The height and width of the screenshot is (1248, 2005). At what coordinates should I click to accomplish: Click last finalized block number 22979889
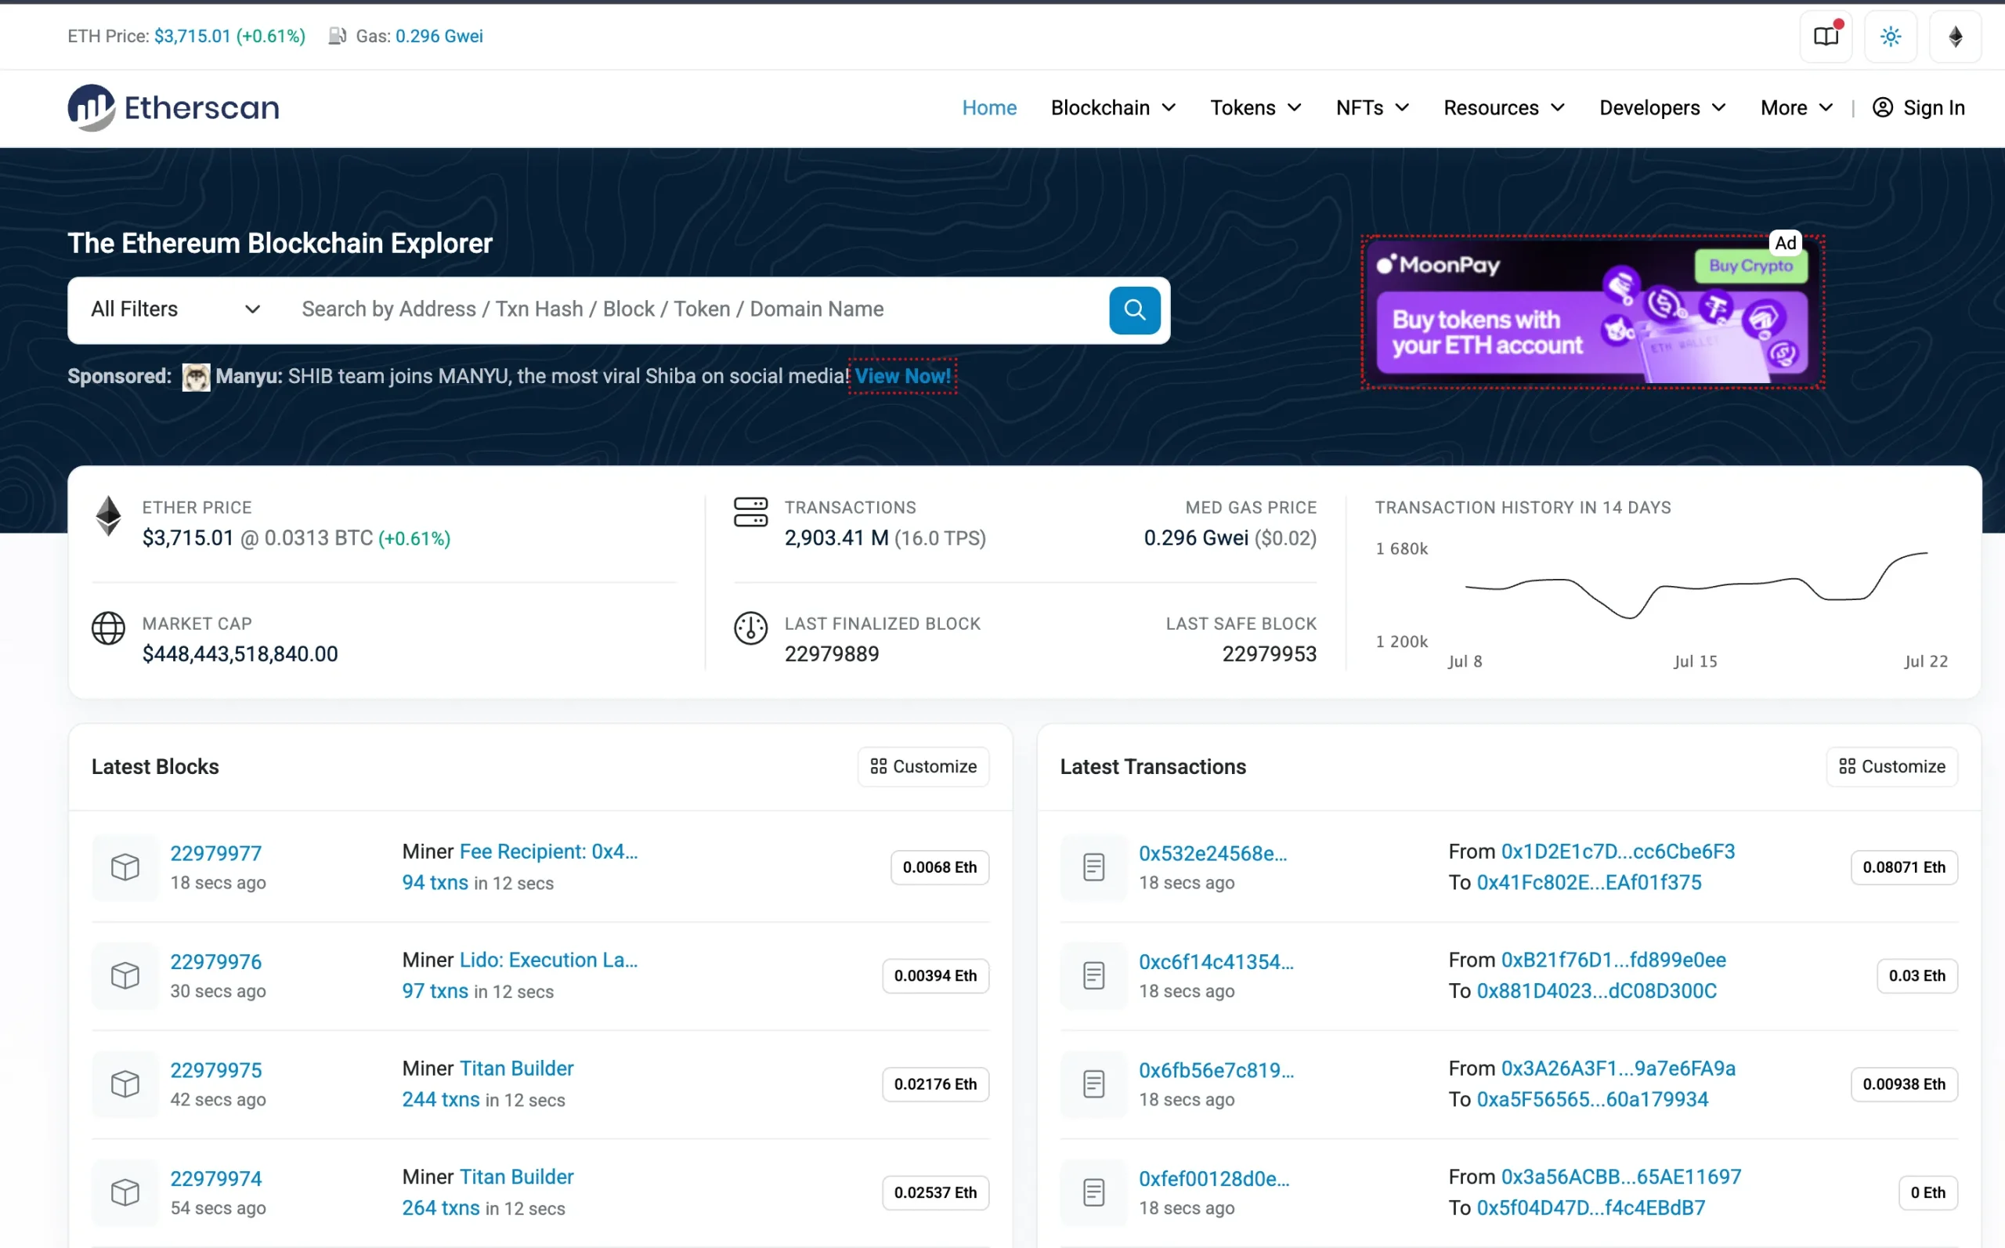pyautogui.click(x=831, y=653)
